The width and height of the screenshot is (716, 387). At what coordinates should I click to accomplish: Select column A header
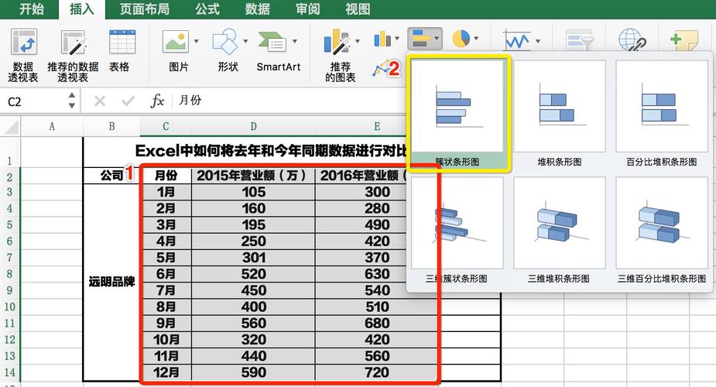point(52,126)
